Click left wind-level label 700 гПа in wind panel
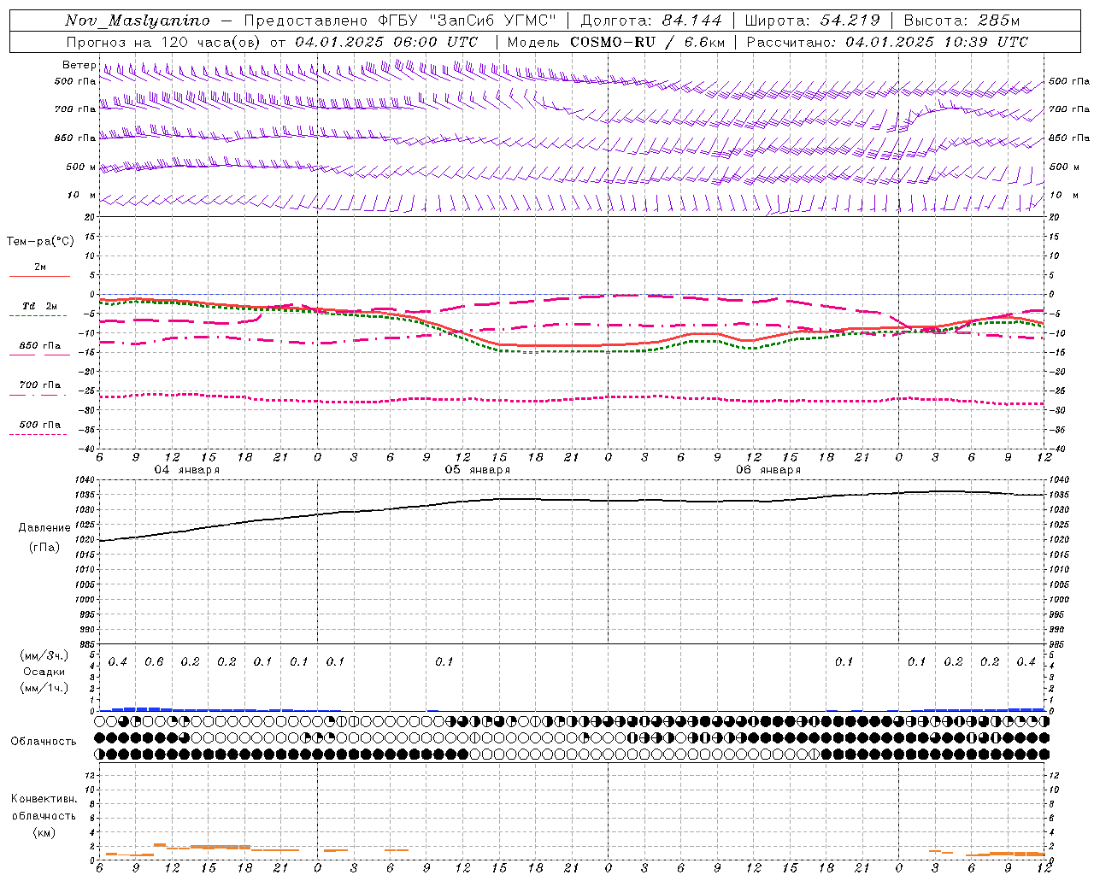The width and height of the screenshot is (1094, 875). click(x=75, y=109)
